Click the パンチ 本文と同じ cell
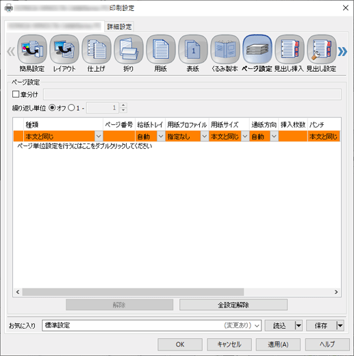The width and height of the screenshot is (354, 356). [324, 136]
